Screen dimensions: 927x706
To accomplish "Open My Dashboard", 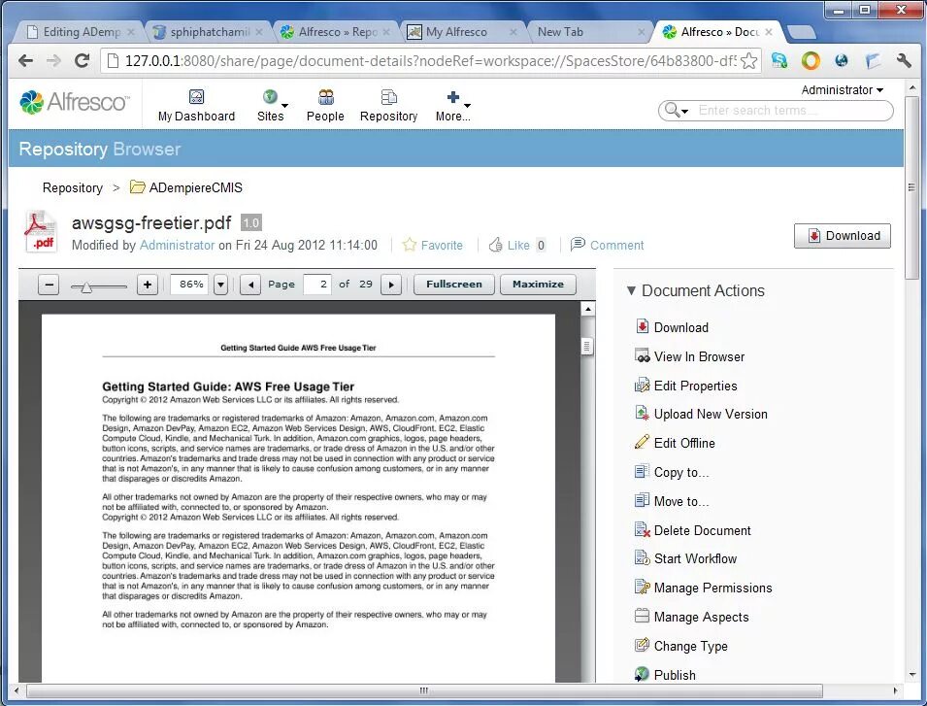I will [196, 105].
